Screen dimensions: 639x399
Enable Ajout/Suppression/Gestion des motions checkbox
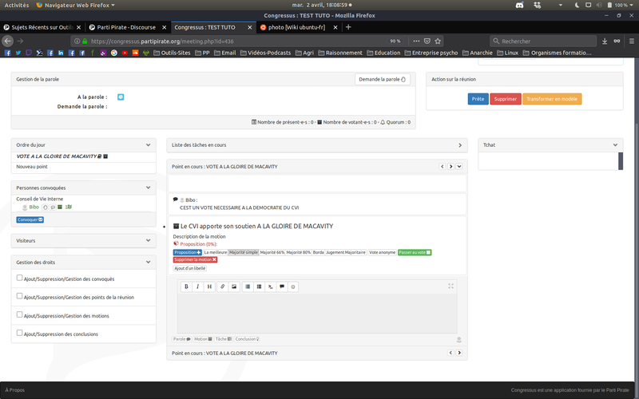click(20, 314)
